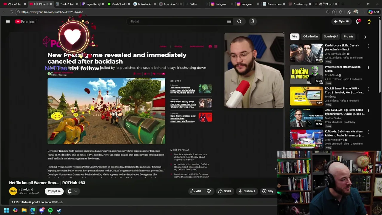
Task: Select the Od: rthwldn filter chip
Action: [x=310, y=36]
